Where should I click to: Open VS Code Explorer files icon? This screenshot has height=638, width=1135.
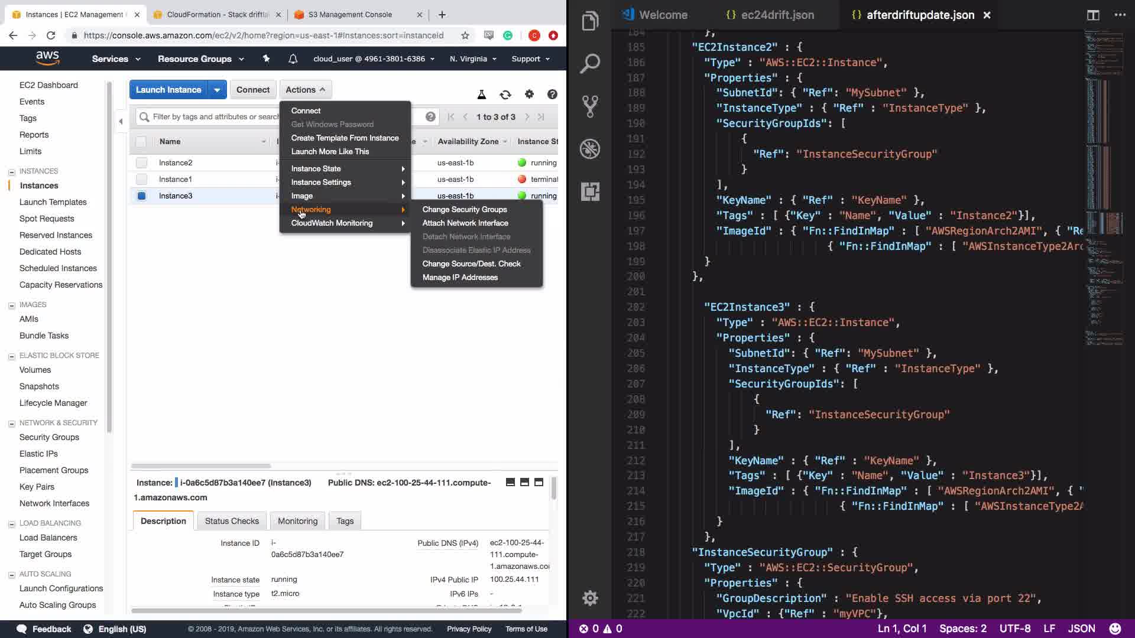click(590, 21)
